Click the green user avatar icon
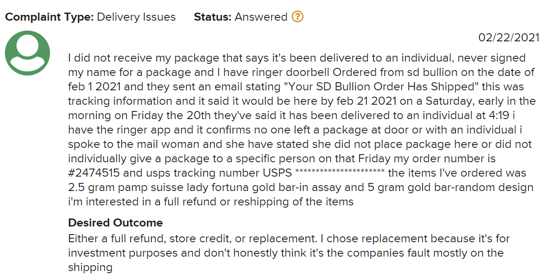 pyautogui.click(x=27, y=53)
